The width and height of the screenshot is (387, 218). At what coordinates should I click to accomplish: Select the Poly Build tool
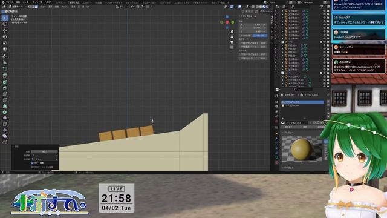[5, 106]
